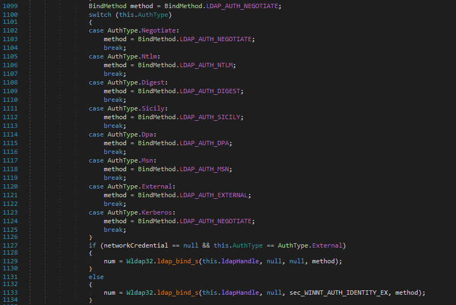Image resolution: width=456 pixels, height=305 pixels.
Task: Click the 'switch' keyword on line 1100
Action: click(100, 15)
